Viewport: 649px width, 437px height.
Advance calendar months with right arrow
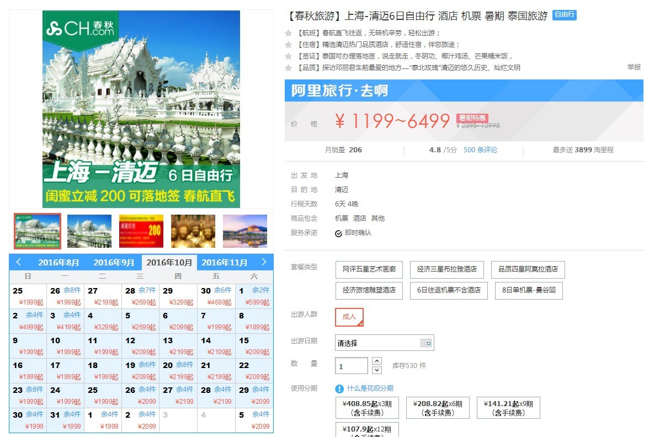(x=264, y=262)
